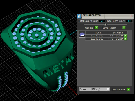Screen dimensions: 135x101
Task: Select the round gem thumbnail
Action: (x=82, y=34)
